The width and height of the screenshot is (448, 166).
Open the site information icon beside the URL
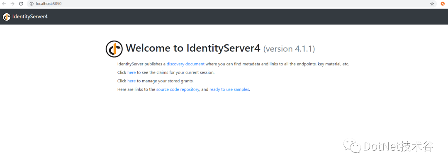[32, 4]
